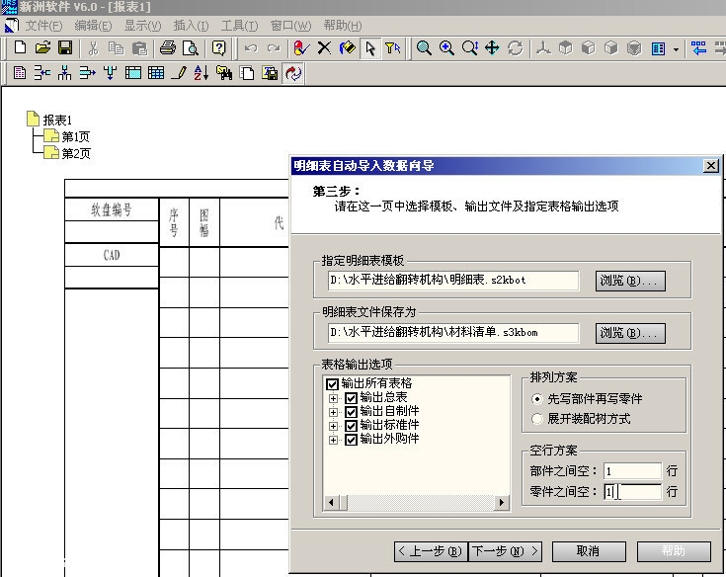Viewport: 726px width, 577px height.
Task: Expand the 输出外购件 tree node
Action: click(333, 440)
